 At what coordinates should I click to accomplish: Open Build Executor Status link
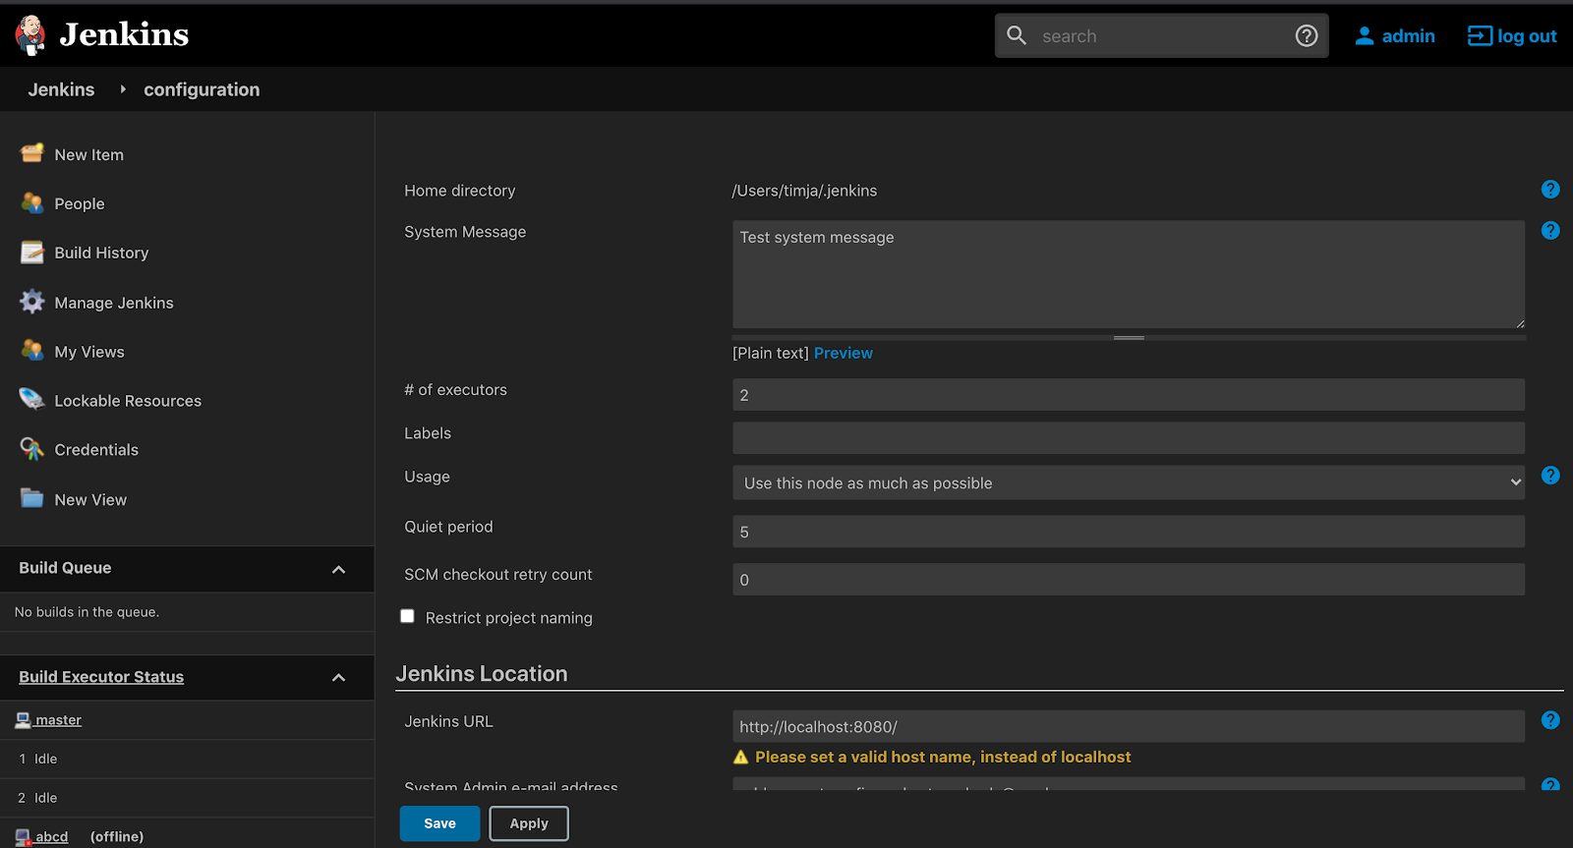(x=101, y=677)
